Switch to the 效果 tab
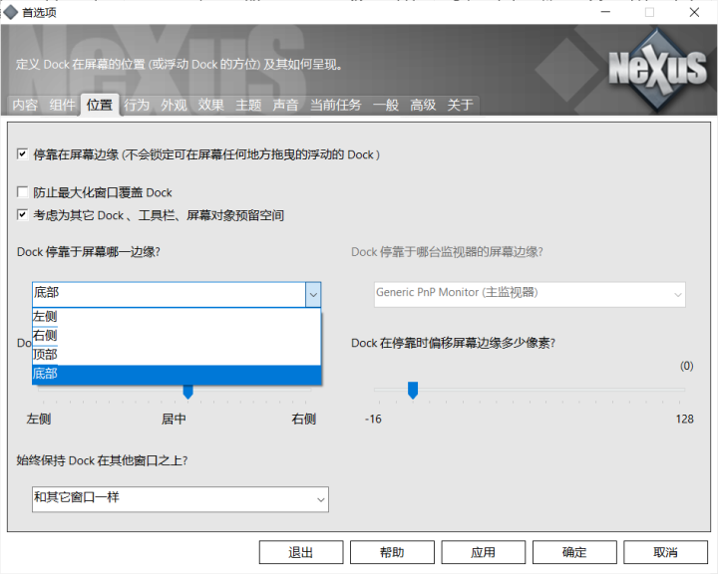The image size is (718, 574). [211, 106]
